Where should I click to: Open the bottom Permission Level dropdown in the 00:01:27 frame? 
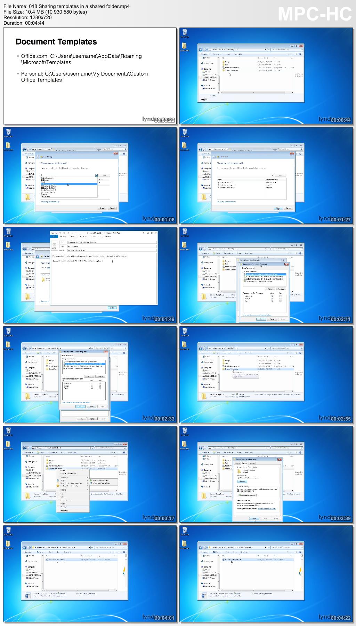click(271, 188)
